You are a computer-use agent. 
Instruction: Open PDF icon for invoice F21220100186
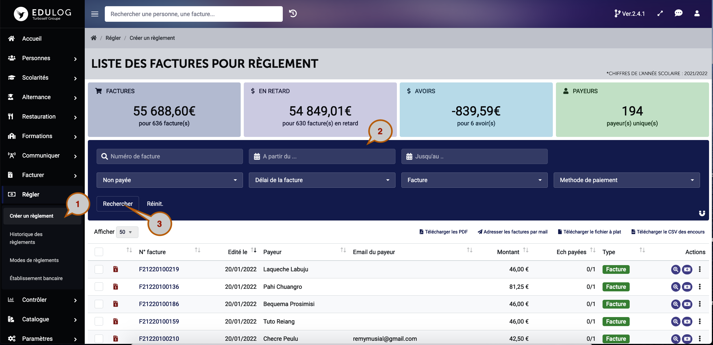pyautogui.click(x=116, y=304)
